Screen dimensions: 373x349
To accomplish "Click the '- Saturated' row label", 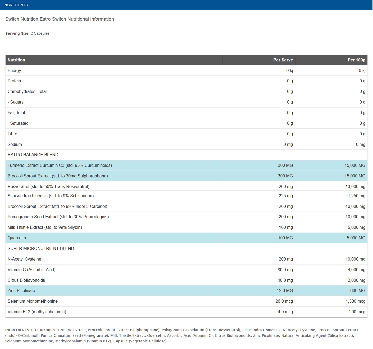I will (x=18, y=123).
